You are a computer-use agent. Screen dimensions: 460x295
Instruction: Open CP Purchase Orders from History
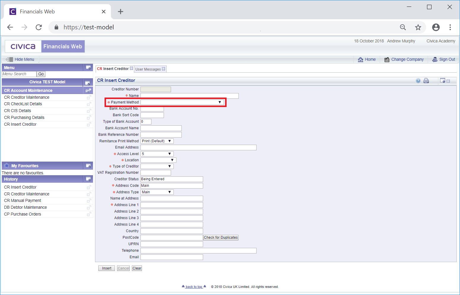(23, 214)
